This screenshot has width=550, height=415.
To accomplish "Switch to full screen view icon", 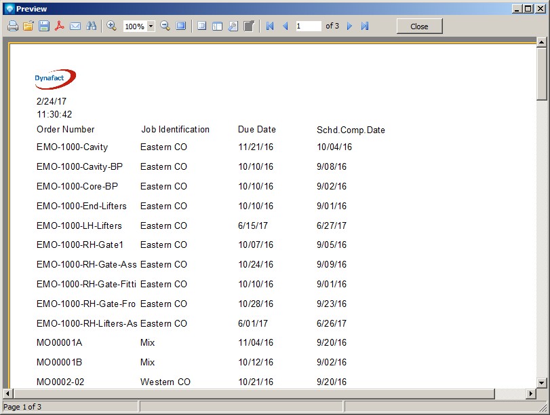I will point(180,26).
